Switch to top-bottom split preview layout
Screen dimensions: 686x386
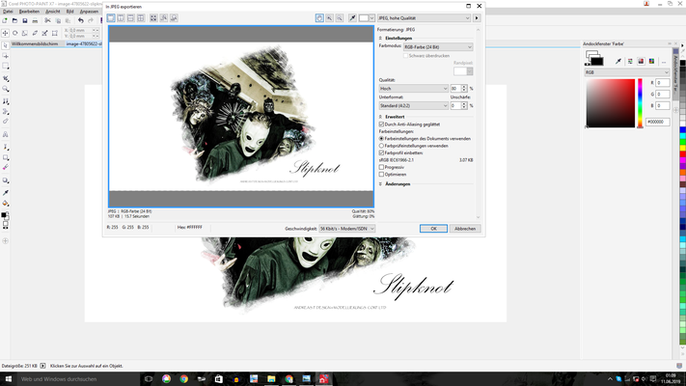click(131, 18)
